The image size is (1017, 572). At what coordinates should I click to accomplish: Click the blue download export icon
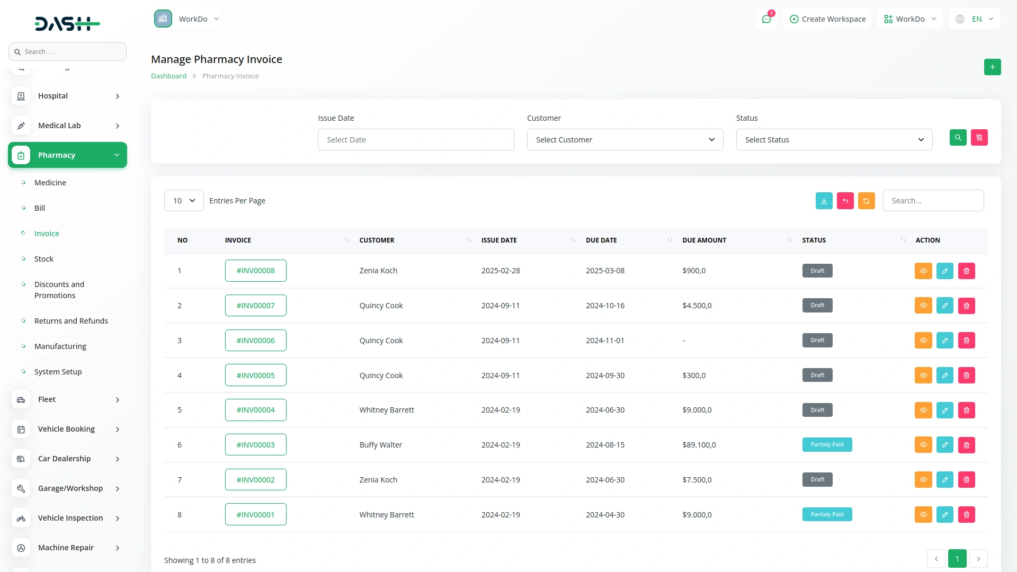[824, 201]
